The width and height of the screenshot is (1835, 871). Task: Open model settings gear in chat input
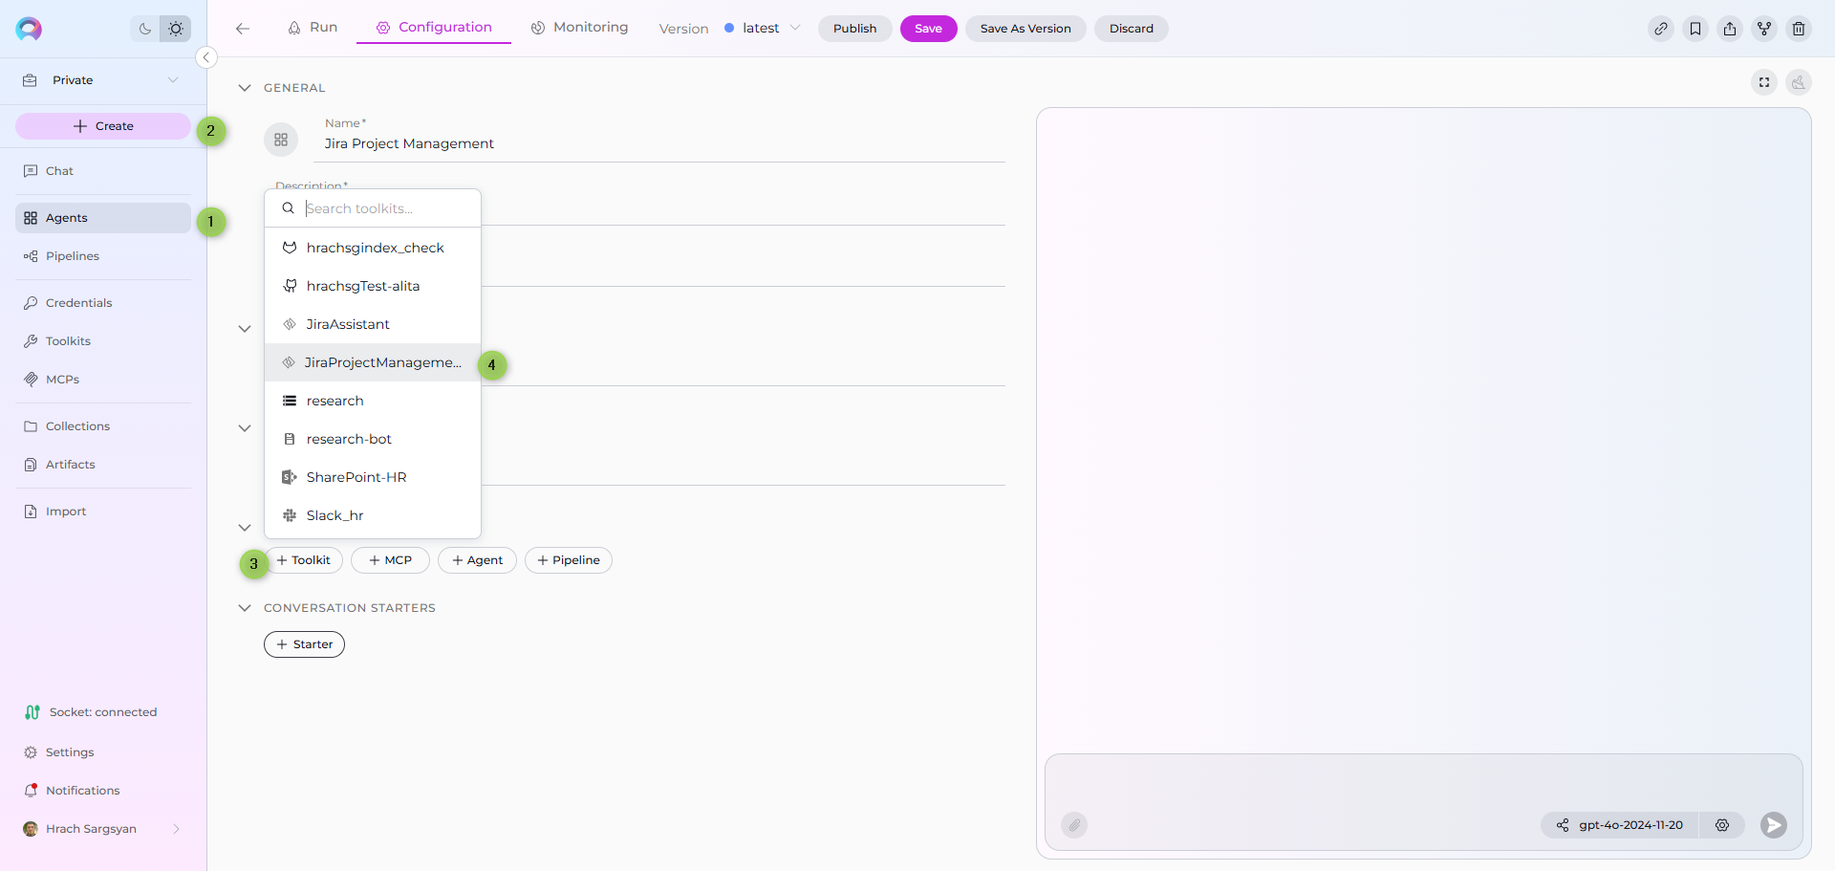coord(1722,825)
